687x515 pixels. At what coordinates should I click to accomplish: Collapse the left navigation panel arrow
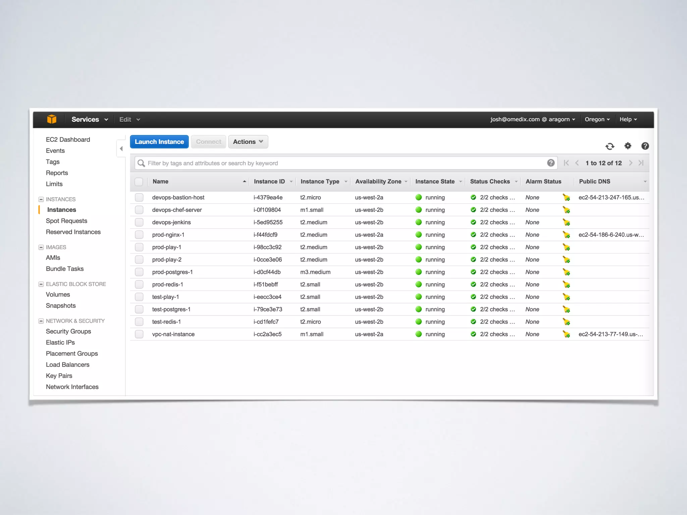click(121, 149)
